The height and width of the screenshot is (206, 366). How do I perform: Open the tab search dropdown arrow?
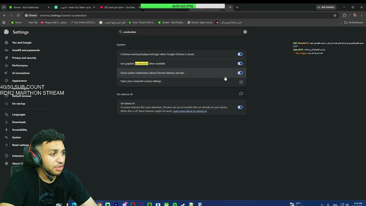tap(4, 7)
